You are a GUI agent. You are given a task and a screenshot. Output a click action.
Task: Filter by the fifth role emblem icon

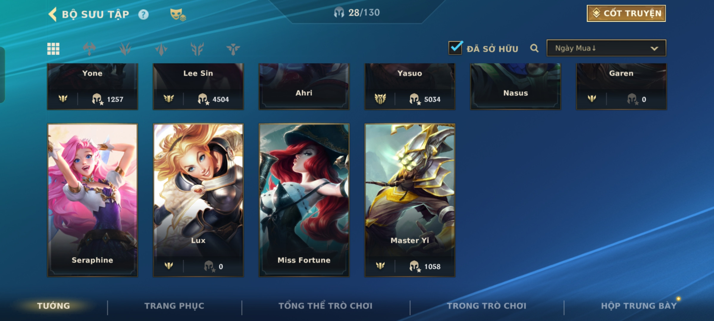click(233, 49)
